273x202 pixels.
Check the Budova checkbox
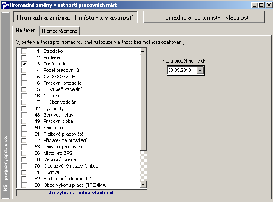(x=24, y=172)
